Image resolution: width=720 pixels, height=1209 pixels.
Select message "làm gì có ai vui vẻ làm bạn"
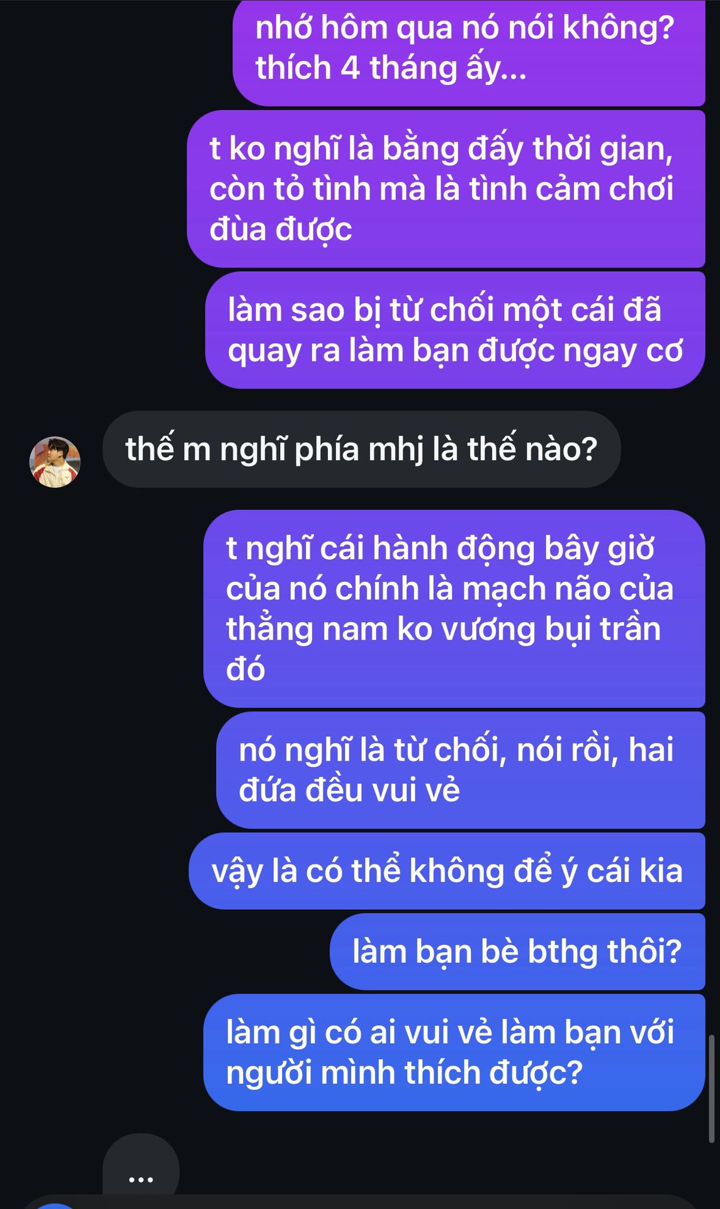pyautogui.click(x=454, y=1052)
